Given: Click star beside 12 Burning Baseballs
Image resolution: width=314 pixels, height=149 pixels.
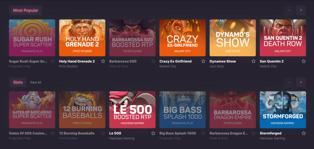Looking at the screenshot, I should pyautogui.click(x=103, y=133).
